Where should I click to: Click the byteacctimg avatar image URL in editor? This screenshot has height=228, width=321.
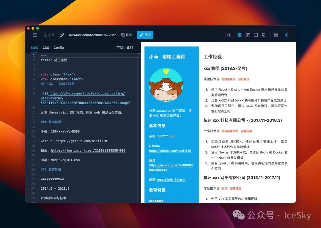tap(86, 98)
